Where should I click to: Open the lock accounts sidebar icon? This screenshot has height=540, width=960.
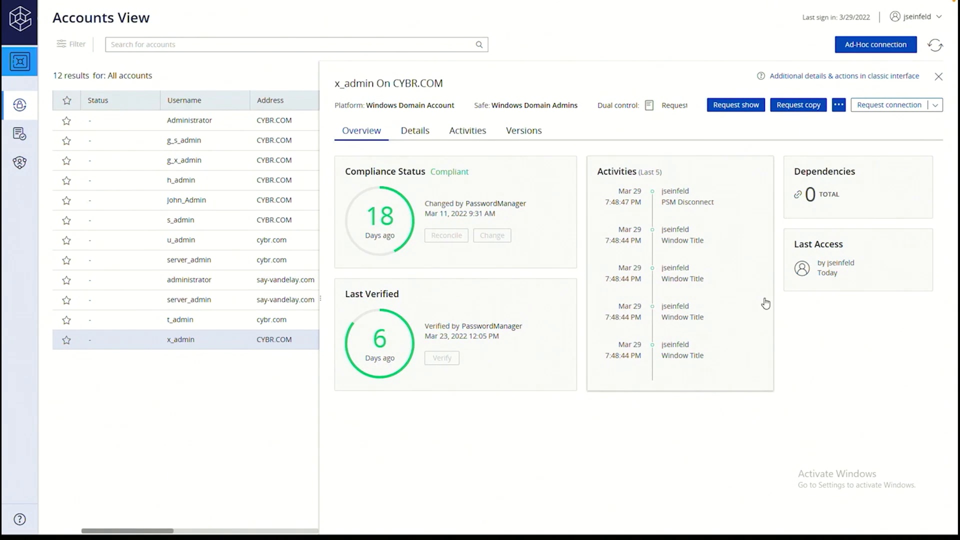click(x=20, y=105)
